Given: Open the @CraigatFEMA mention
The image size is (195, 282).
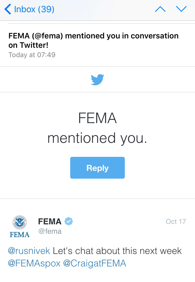Looking at the screenshot, I should click(x=95, y=263).
